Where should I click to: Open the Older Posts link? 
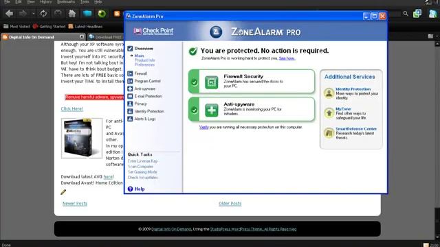pyautogui.click(x=230, y=204)
